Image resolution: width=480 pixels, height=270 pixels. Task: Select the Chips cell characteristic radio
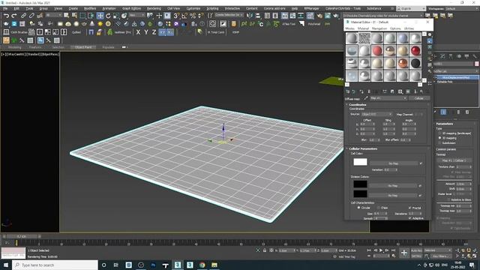click(379, 208)
